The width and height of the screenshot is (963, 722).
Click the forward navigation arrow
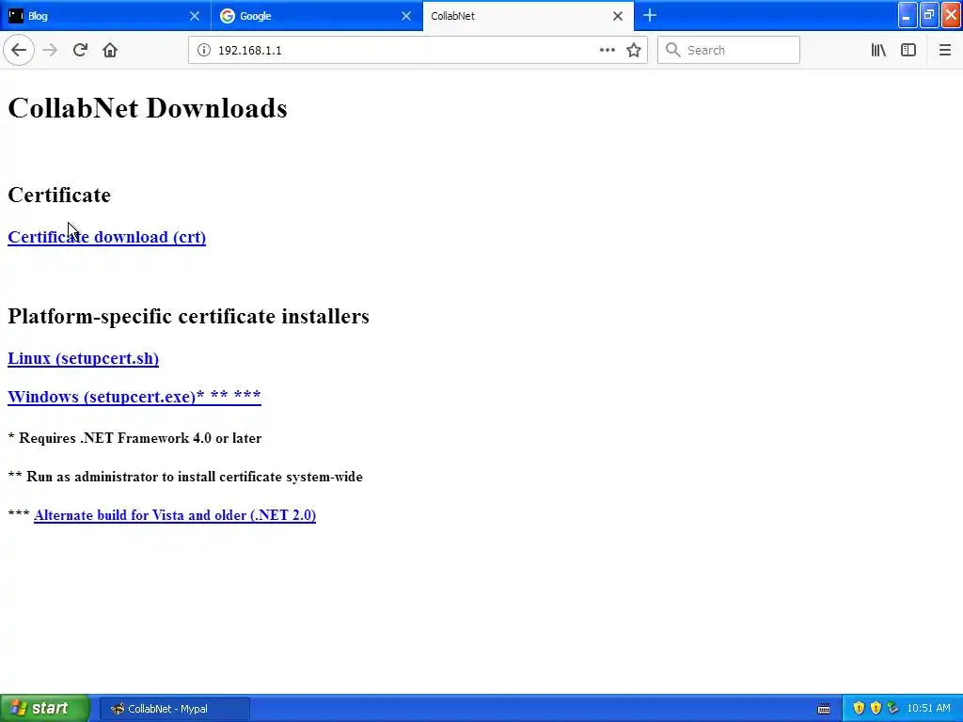pos(50,51)
